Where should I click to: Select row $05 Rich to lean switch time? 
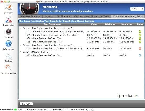(x=81, y=35)
